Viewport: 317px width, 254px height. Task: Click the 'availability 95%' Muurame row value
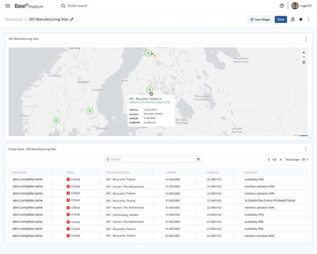coord(254,179)
